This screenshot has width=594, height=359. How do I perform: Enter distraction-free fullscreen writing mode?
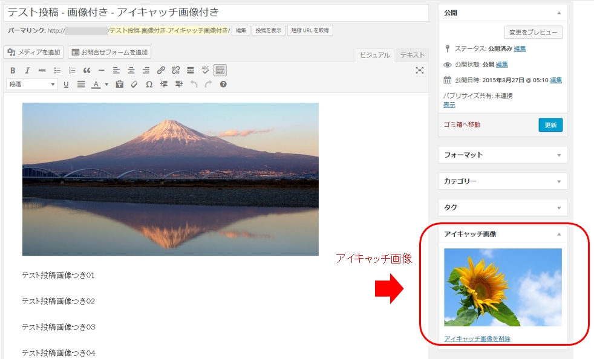[x=419, y=71]
